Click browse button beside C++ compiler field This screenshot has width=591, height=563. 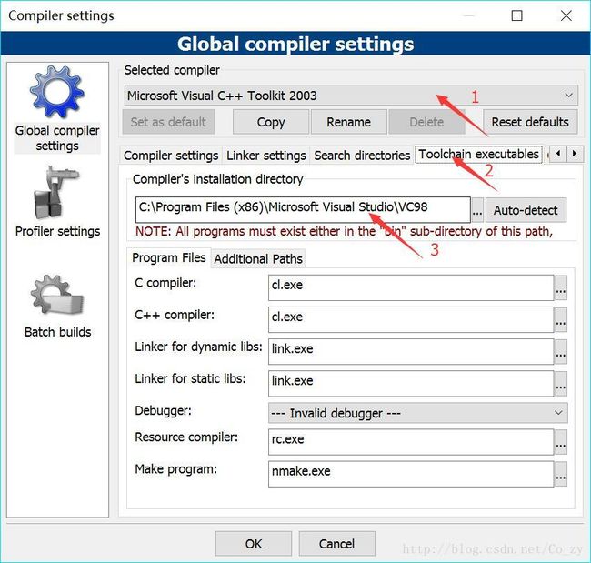(x=560, y=319)
